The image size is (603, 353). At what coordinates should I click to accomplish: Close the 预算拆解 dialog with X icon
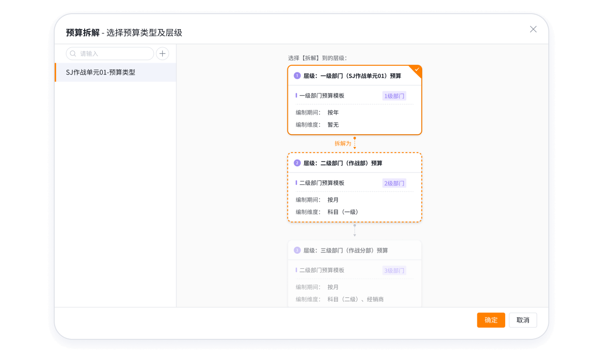coord(533,29)
